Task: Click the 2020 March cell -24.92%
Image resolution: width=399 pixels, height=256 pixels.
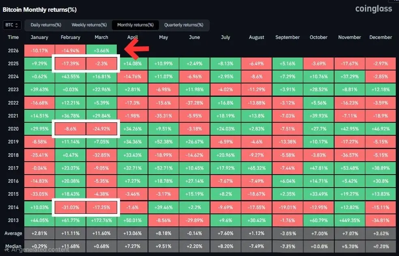Action: [x=101, y=129]
